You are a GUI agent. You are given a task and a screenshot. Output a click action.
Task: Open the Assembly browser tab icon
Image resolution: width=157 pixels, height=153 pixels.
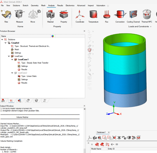pyautogui.click(x=3, y=101)
